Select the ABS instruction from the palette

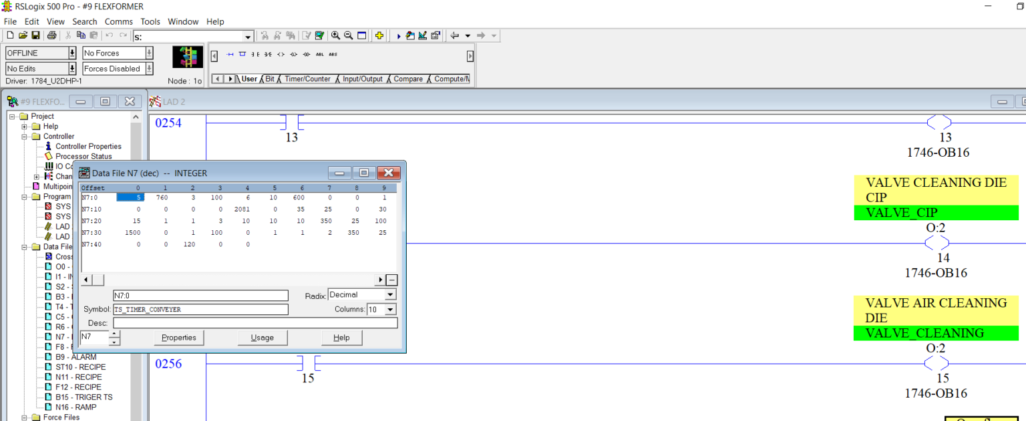coord(333,55)
